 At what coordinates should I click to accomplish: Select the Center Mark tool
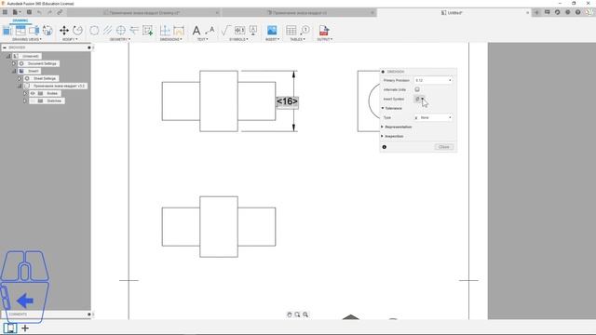pos(121,31)
